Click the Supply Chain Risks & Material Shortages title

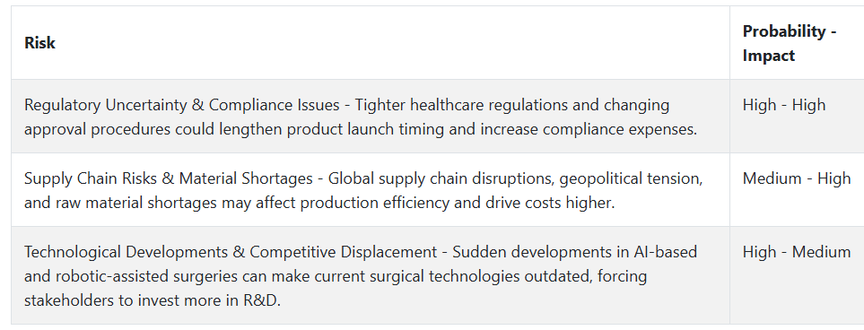click(169, 178)
